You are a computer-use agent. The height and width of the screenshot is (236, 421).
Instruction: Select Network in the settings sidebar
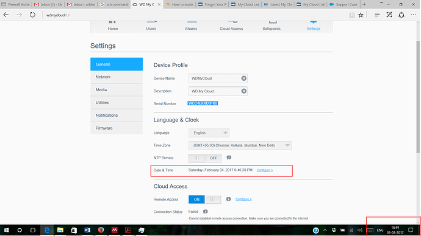coord(117,77)
